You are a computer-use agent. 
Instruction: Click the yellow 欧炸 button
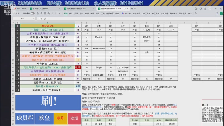pyautogui.click(x=60, y=118)
